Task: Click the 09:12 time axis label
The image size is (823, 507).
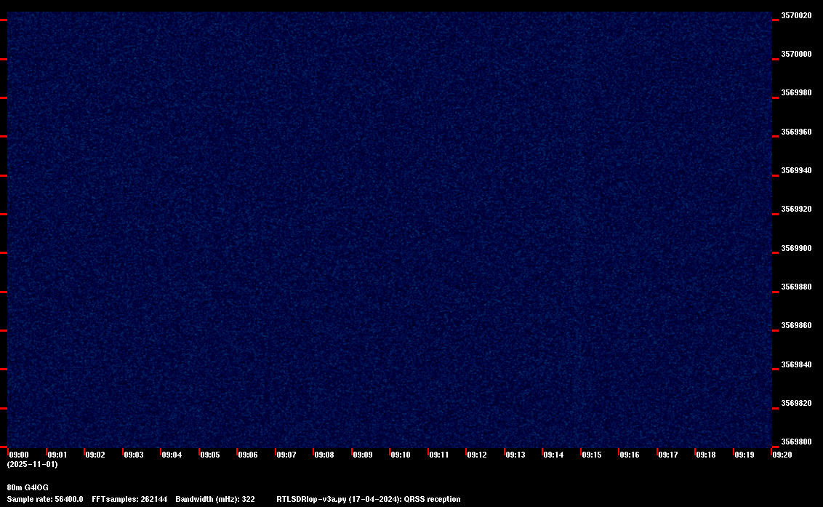Action: click(x=477, y=455)
